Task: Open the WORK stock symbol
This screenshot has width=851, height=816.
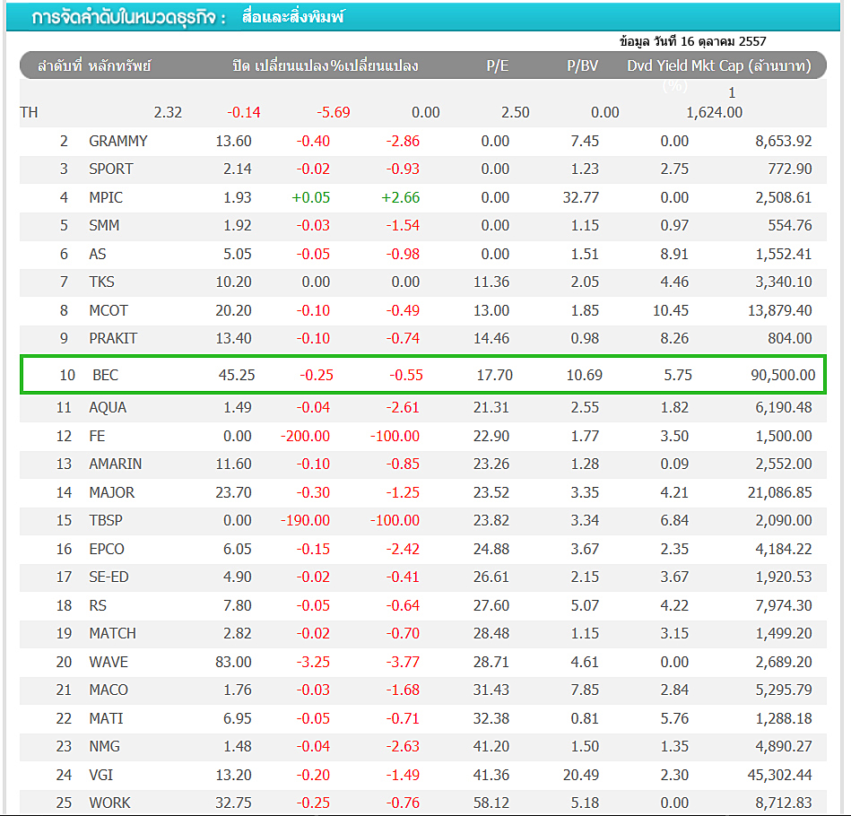Action: tap(109, 803)
